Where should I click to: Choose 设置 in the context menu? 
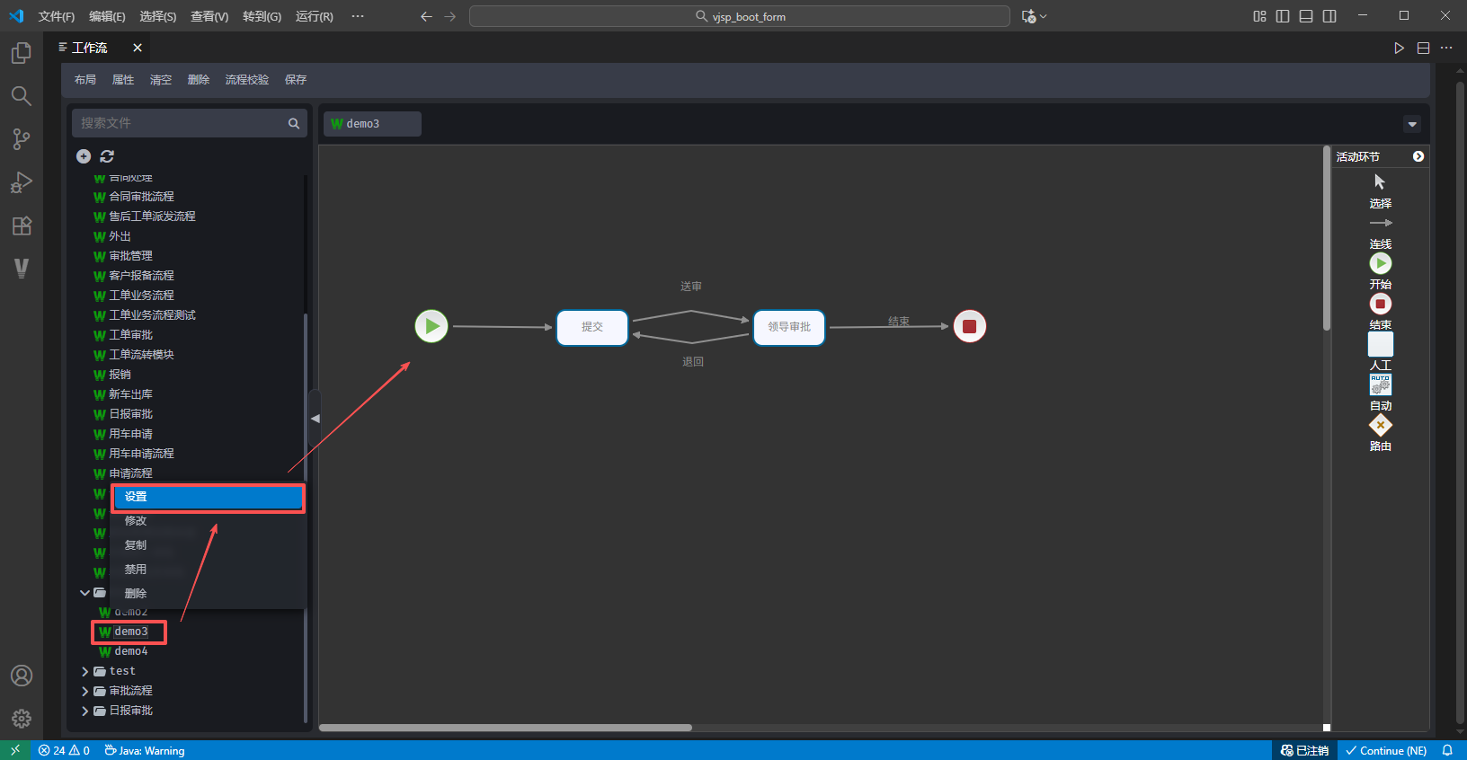208,497
